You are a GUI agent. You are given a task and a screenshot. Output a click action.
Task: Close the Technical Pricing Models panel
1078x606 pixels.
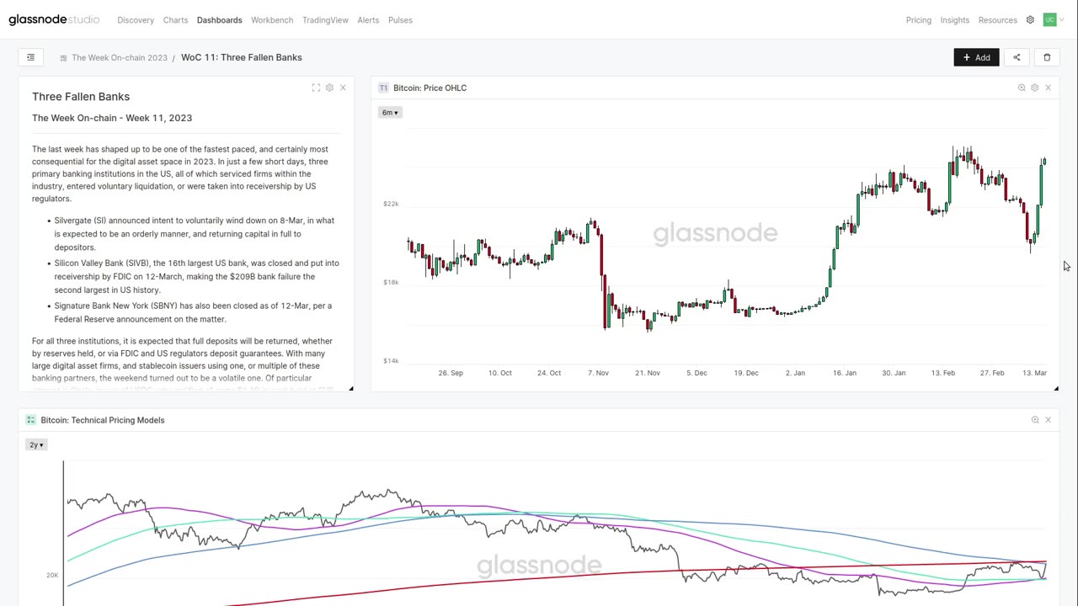tap(1048, 420)
